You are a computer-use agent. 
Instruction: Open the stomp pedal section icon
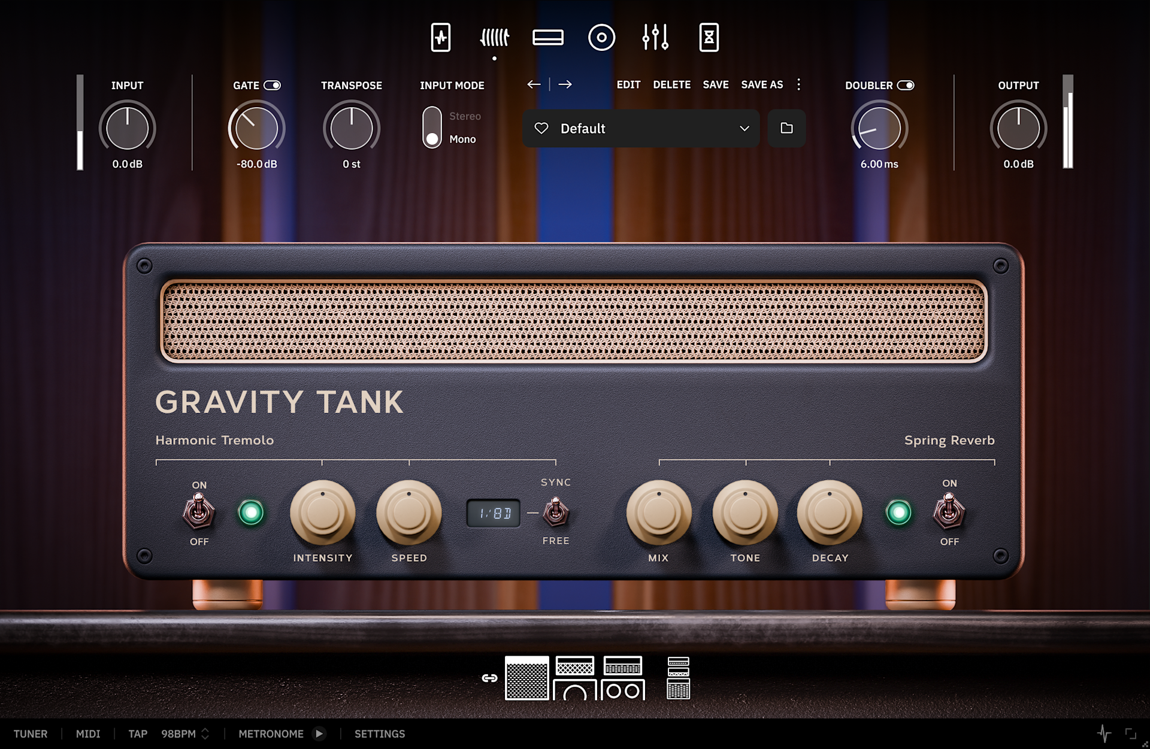click(x=441, y=38)
